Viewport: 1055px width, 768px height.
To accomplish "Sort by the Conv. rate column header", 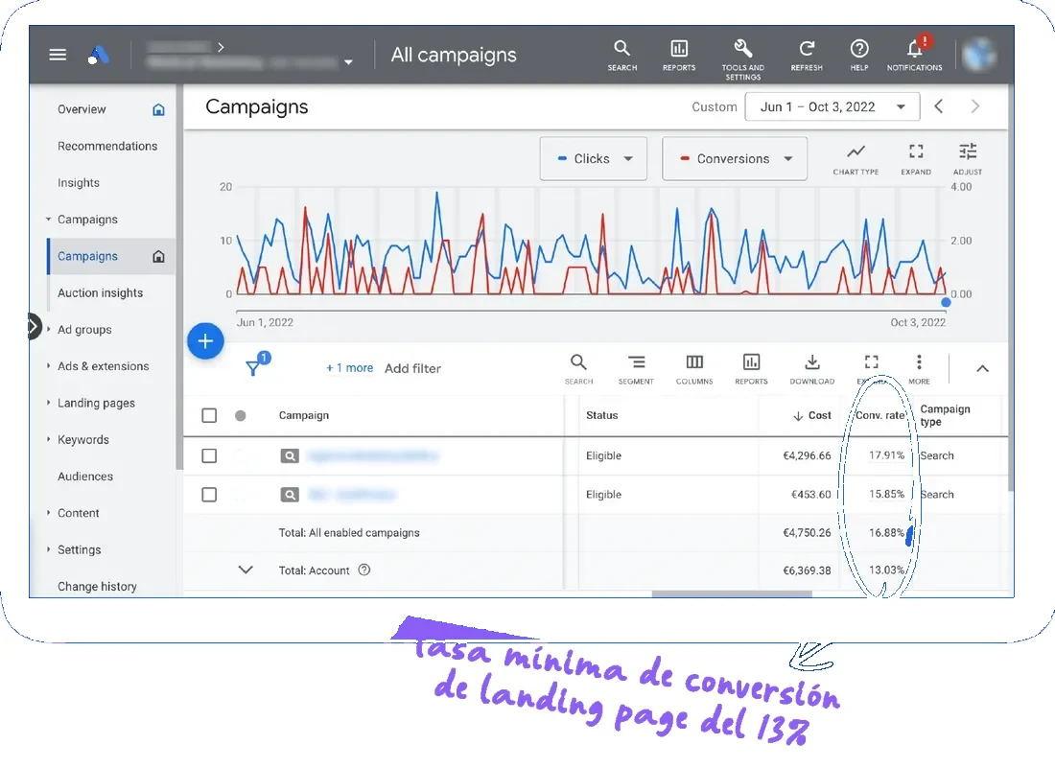I will pyautogui.click(x=879, y=415).
